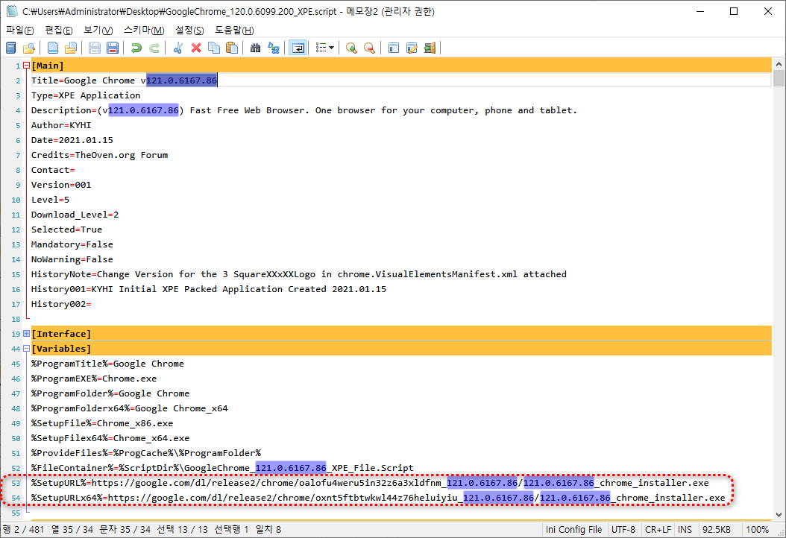Click '일치 8' match count in status bar

tap(268, 530)
